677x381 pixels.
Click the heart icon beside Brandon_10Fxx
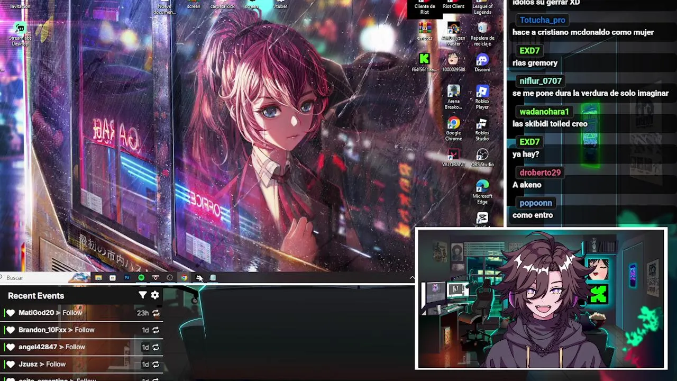pos(10,330)
